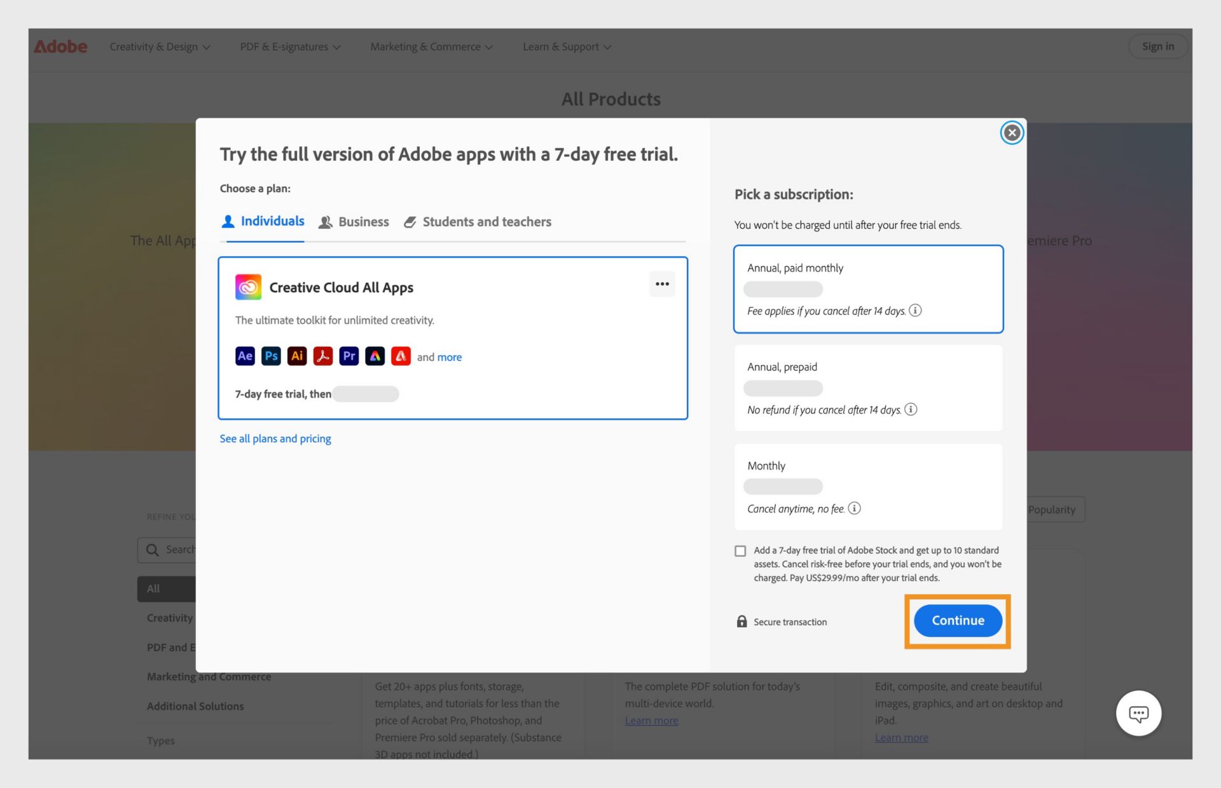1221x788 pixels.
Task: Click the Acrobat app icon
Action: pyautogui.click(x=323, y=357)
